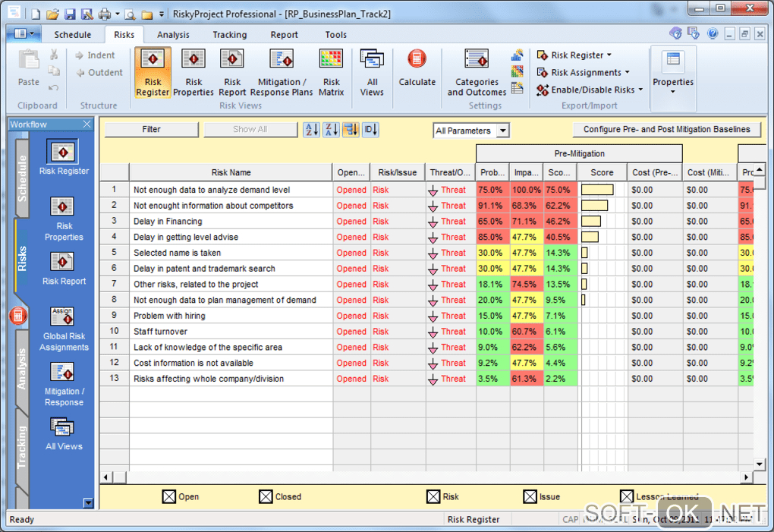Sort risks ascending A to Z

[311, 130]
